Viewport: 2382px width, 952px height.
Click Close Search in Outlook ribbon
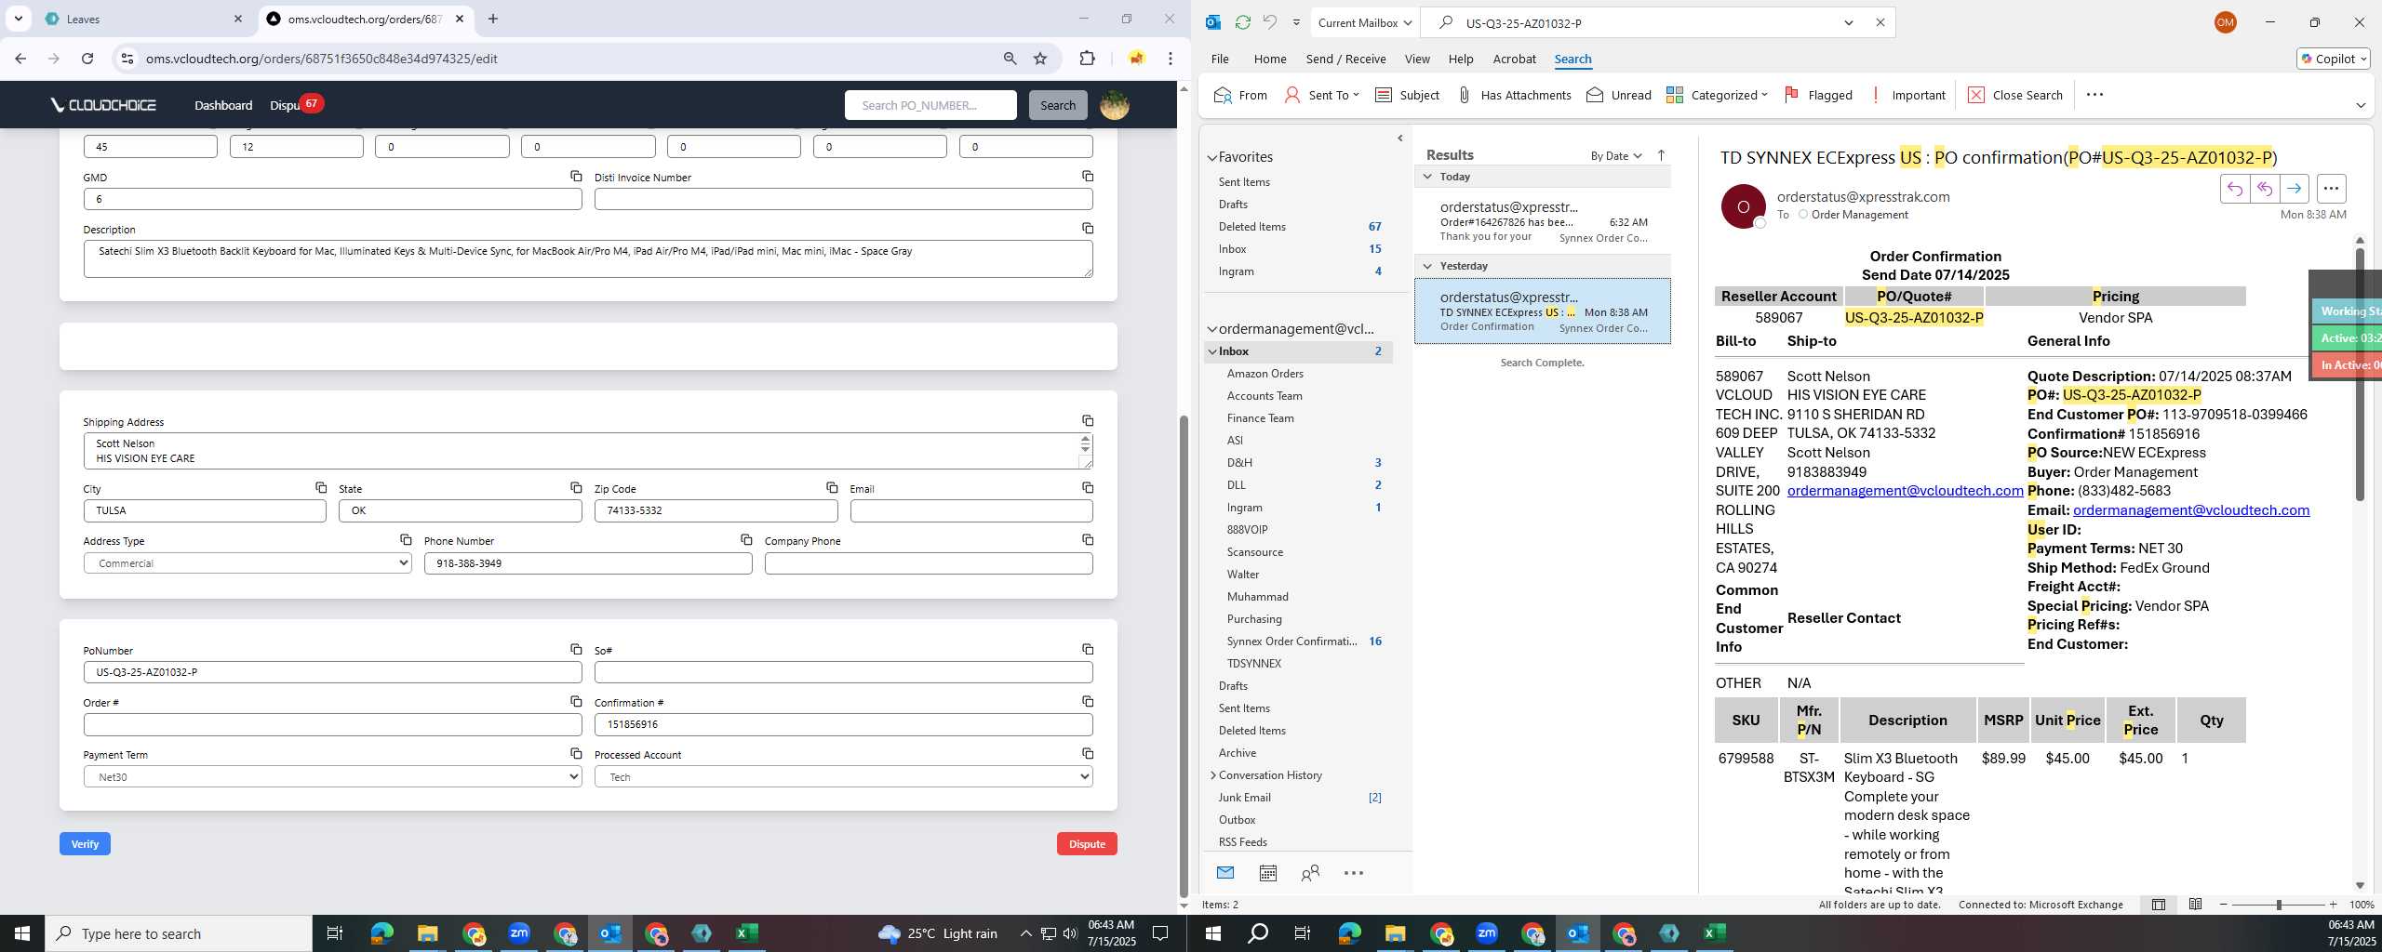pyautogui.click(x=2015, y=95)
